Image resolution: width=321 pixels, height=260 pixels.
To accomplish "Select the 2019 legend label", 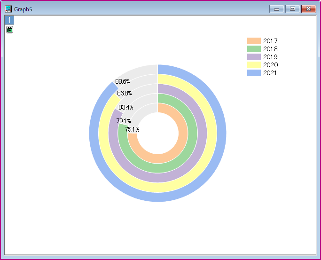I will (270, 57).
